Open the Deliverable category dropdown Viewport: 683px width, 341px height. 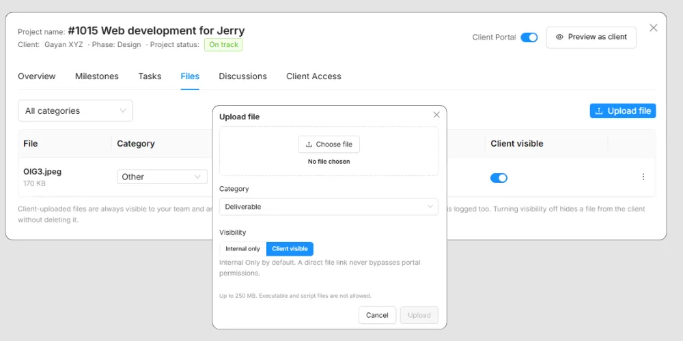[329, 207]
